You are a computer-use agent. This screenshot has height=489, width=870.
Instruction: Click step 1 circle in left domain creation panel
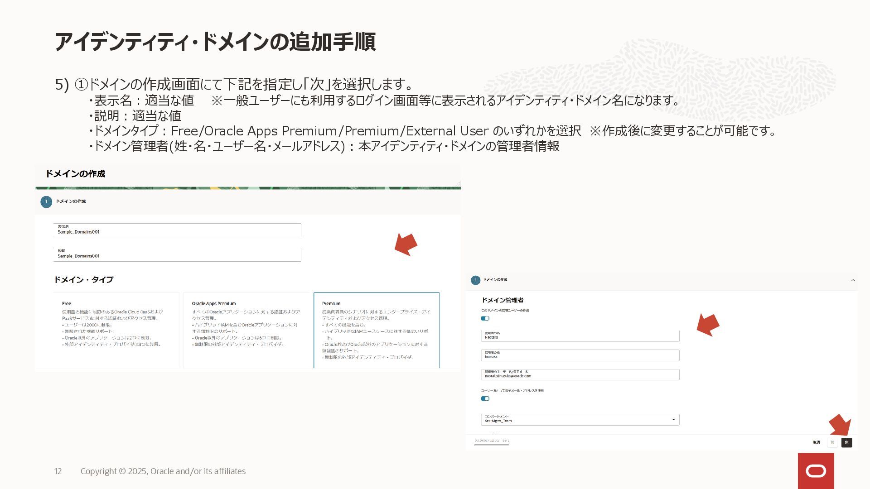(x=46, y=202)
